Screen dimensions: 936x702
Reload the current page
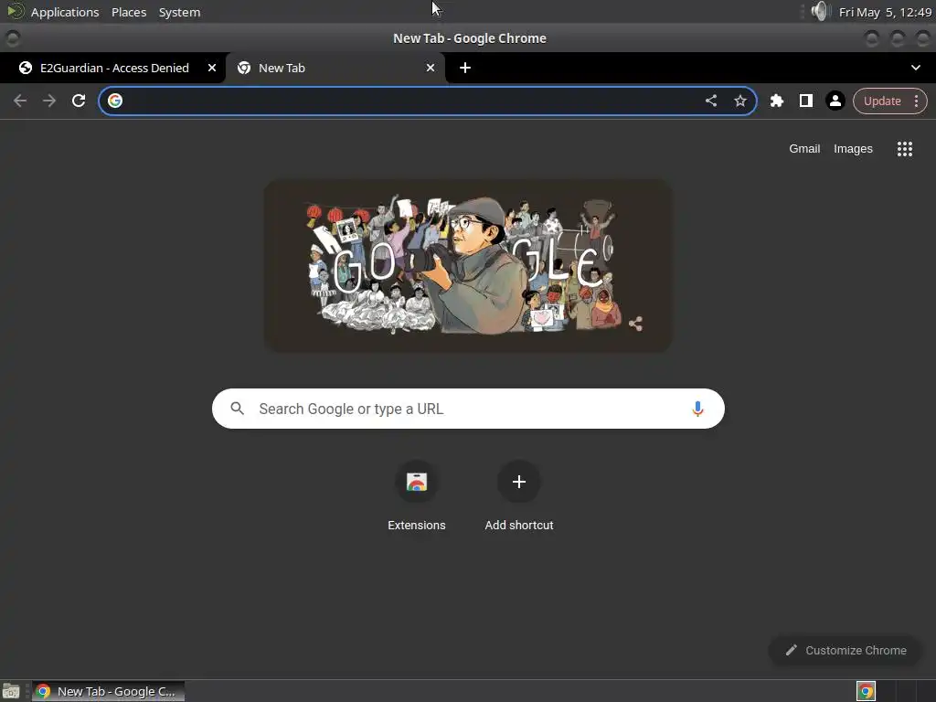pyautogui.click(x=79, y=101)
